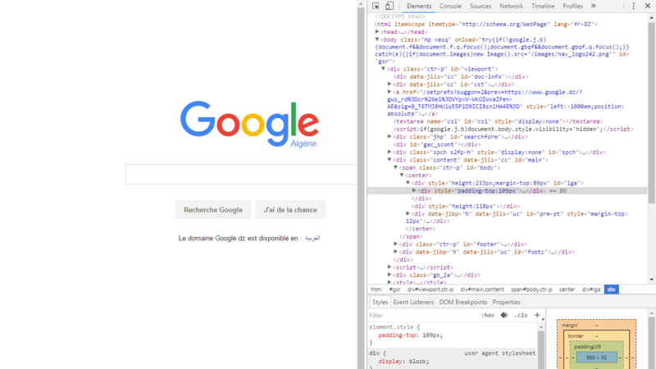Select #gsr in the breadcrumb bar
This screenshot has height=369, width=656.
pos(395,289)
